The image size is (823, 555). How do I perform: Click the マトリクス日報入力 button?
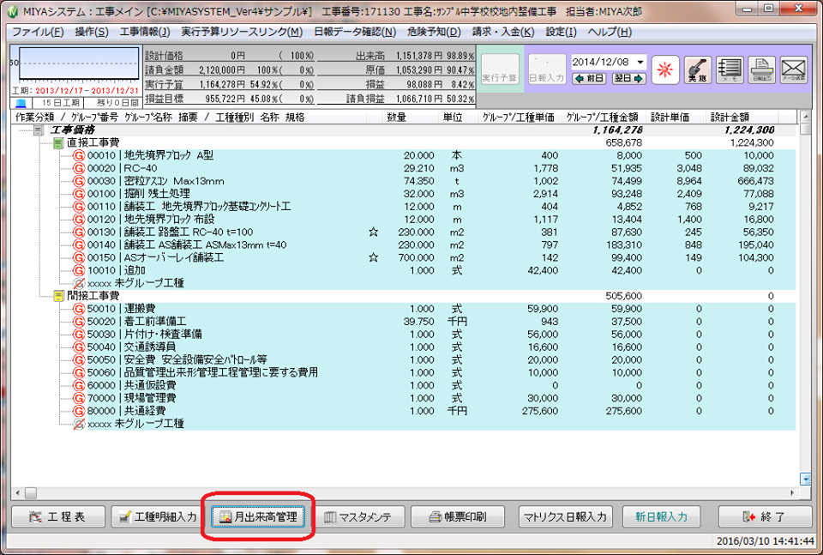tap(565, 516)
